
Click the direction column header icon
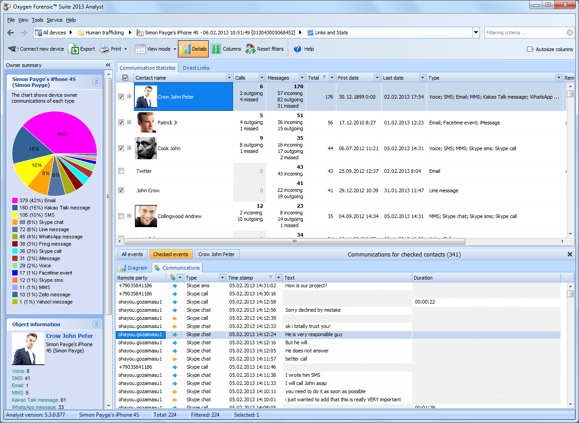[x=172, y=277]
